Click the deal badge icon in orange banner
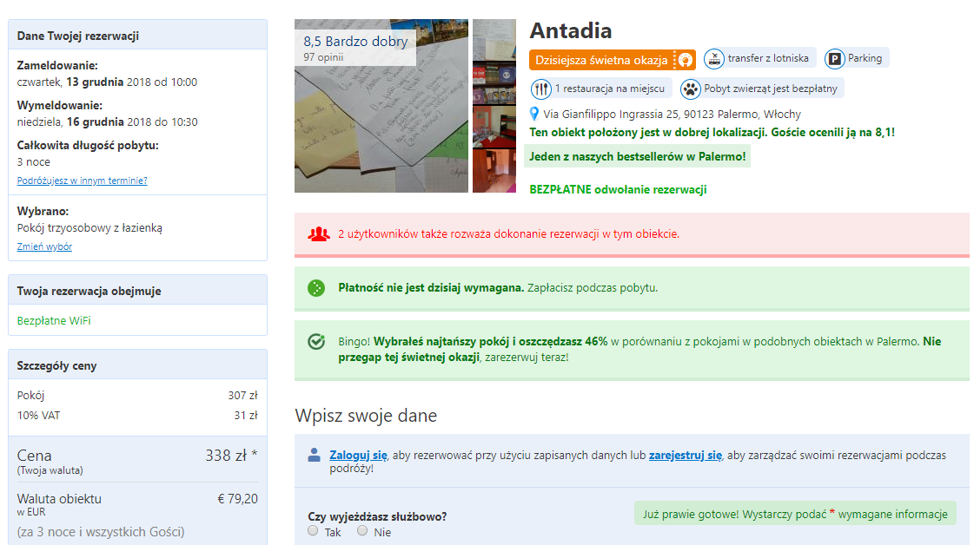 click(685, 60)
